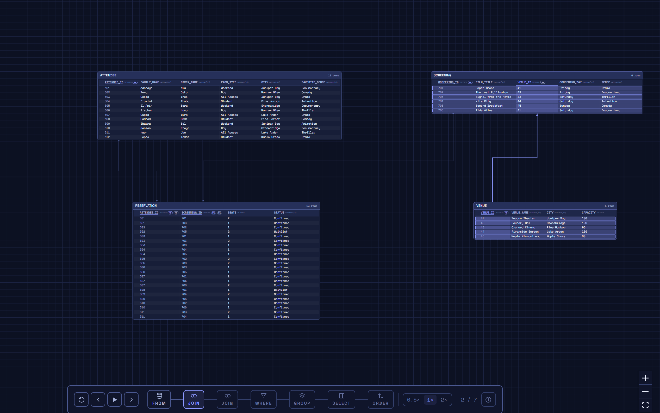This screenshot has height=413, width=660.
Task: Click the reset/restart icon button
Action: click(x=81, y=399)
